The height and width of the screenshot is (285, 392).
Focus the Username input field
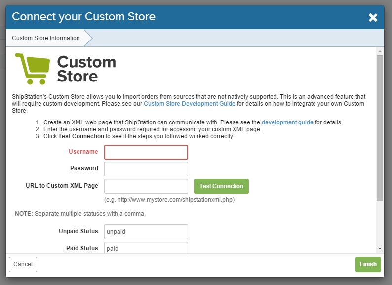coord(146,152)
